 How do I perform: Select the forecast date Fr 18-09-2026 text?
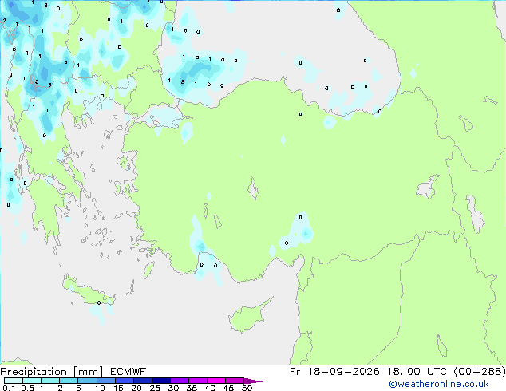tap(334, 372)
